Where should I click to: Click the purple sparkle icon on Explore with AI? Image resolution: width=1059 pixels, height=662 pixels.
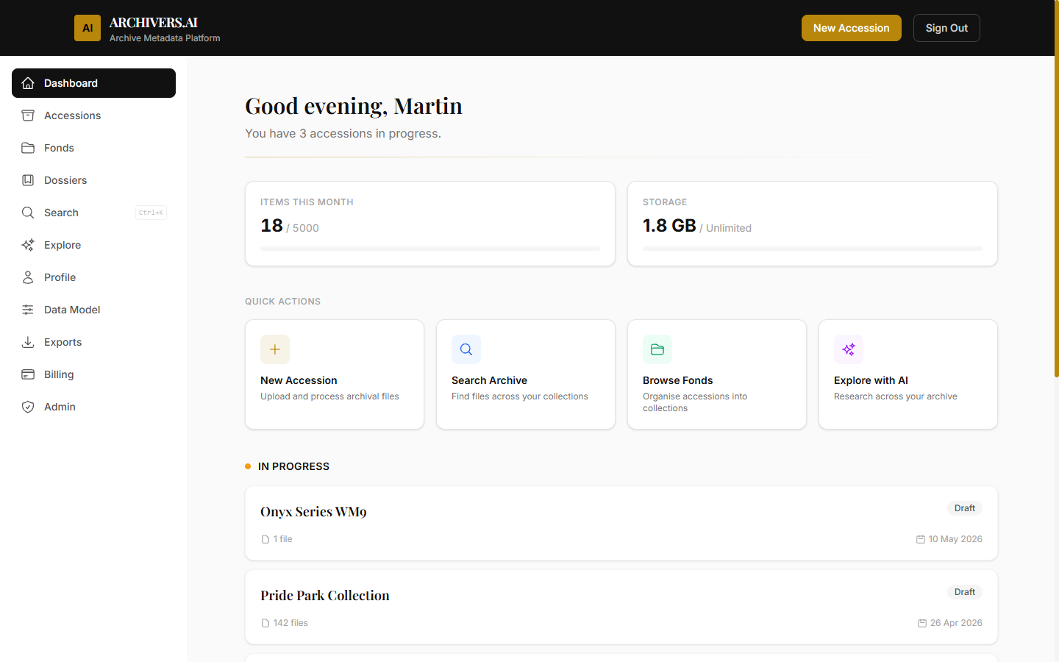(x=849, y=349)
